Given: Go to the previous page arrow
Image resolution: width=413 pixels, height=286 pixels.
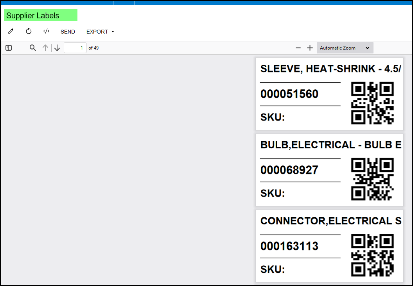Looking at the screenshot, I should [45, 48].
